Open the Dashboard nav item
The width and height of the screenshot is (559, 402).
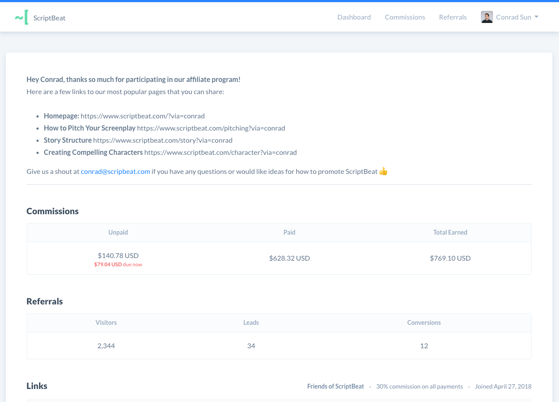354,17
